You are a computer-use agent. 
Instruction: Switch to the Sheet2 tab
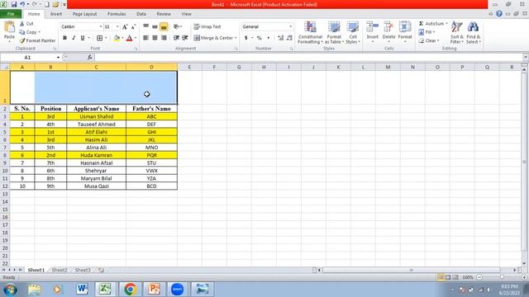[x=60, y=270]
